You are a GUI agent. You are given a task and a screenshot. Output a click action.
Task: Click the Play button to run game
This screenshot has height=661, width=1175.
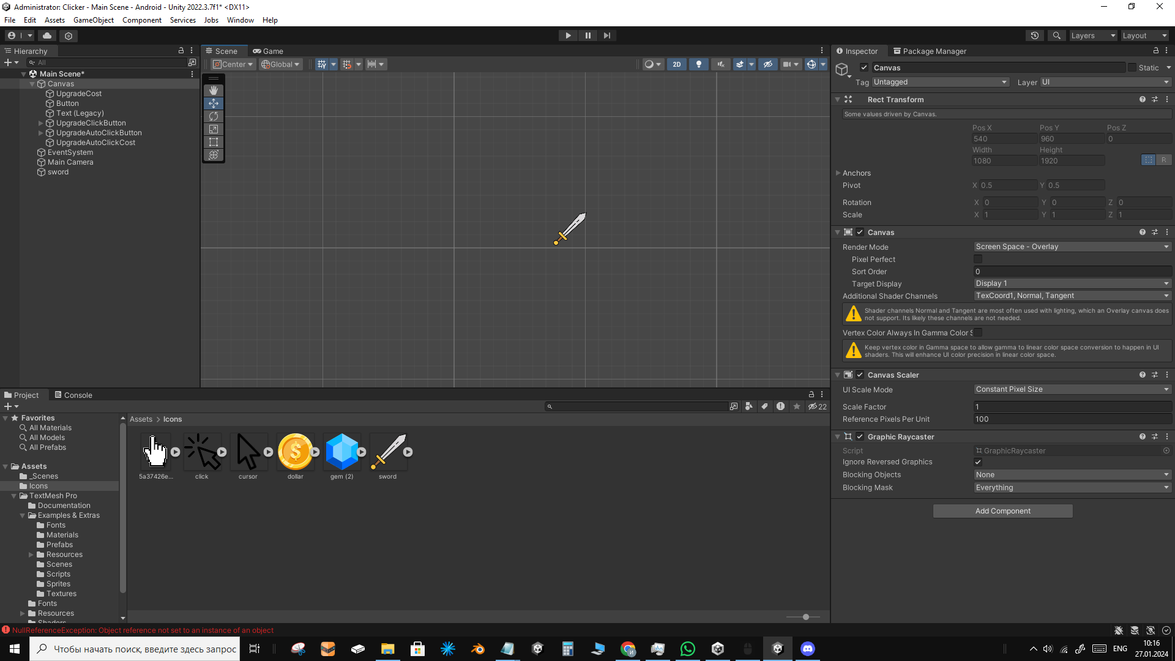pos(568,35)
